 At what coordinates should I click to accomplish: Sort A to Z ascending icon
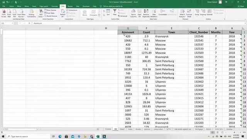[x=104, y=11]
